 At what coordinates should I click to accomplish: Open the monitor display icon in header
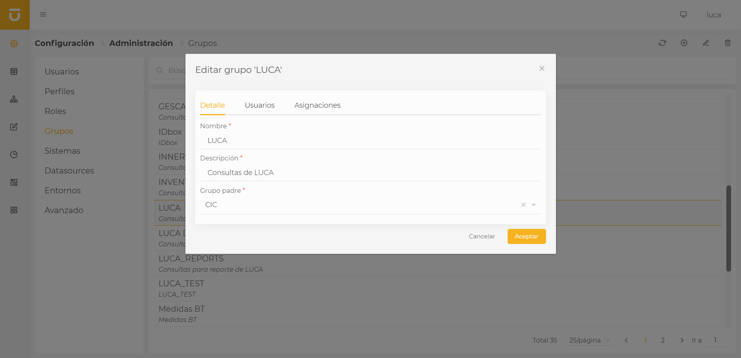pyautogui.click(x=684, y=15)
